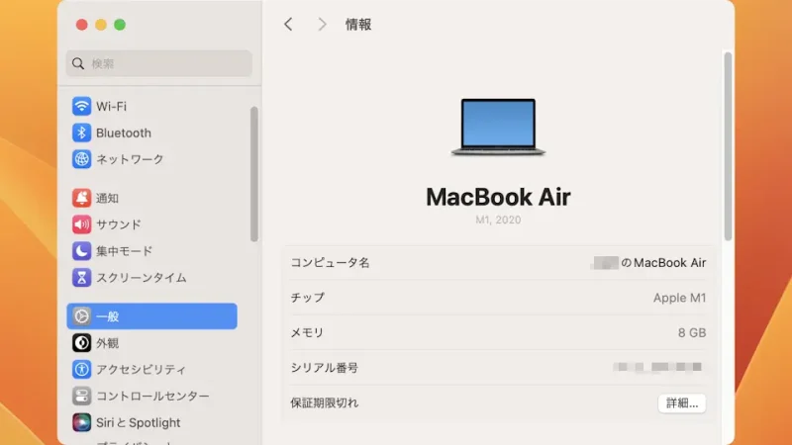Click the 情報 window title

coord(358,24)
